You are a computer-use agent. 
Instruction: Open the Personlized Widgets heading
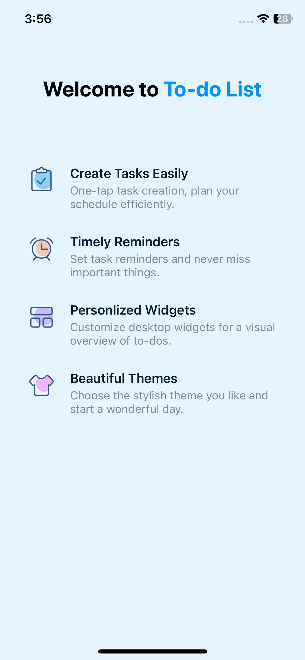133,310
